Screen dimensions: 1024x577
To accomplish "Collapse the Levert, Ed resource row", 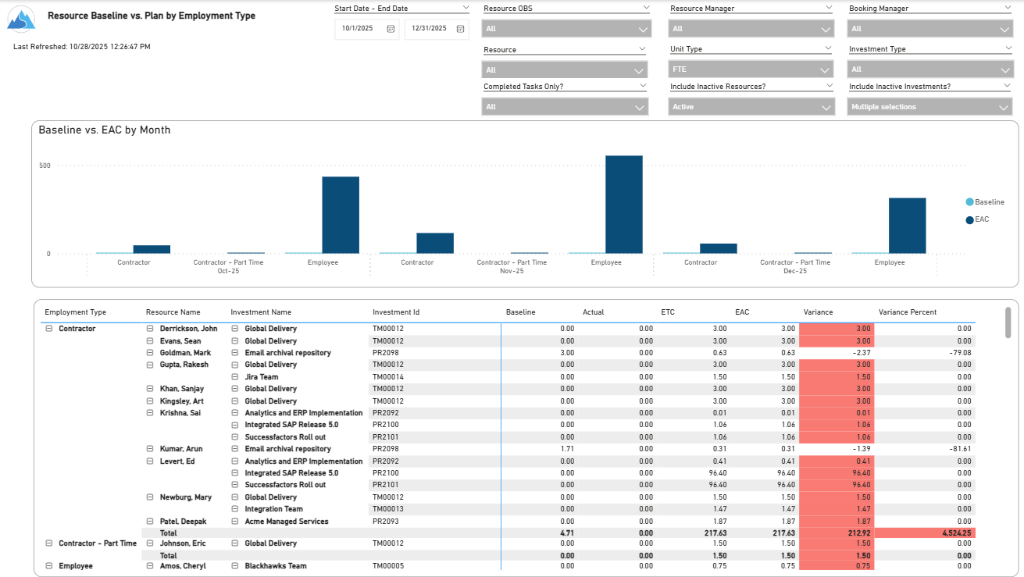I will pyautogui.click(x=151, y=461).
